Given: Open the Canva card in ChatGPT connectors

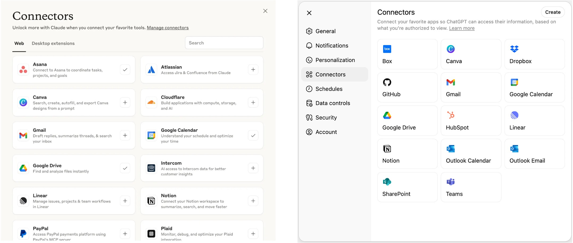Looking at the screenshot, I should coord(471,54).
